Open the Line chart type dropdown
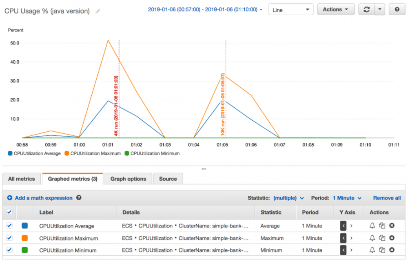 click(291, 10)
